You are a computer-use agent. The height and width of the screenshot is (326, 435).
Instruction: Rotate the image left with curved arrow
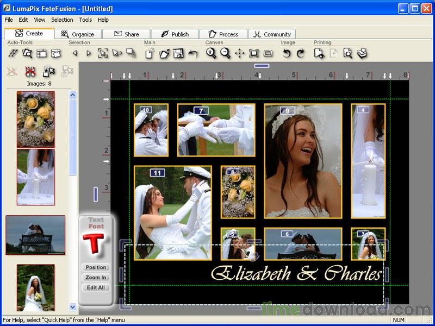tap(288, 53)
